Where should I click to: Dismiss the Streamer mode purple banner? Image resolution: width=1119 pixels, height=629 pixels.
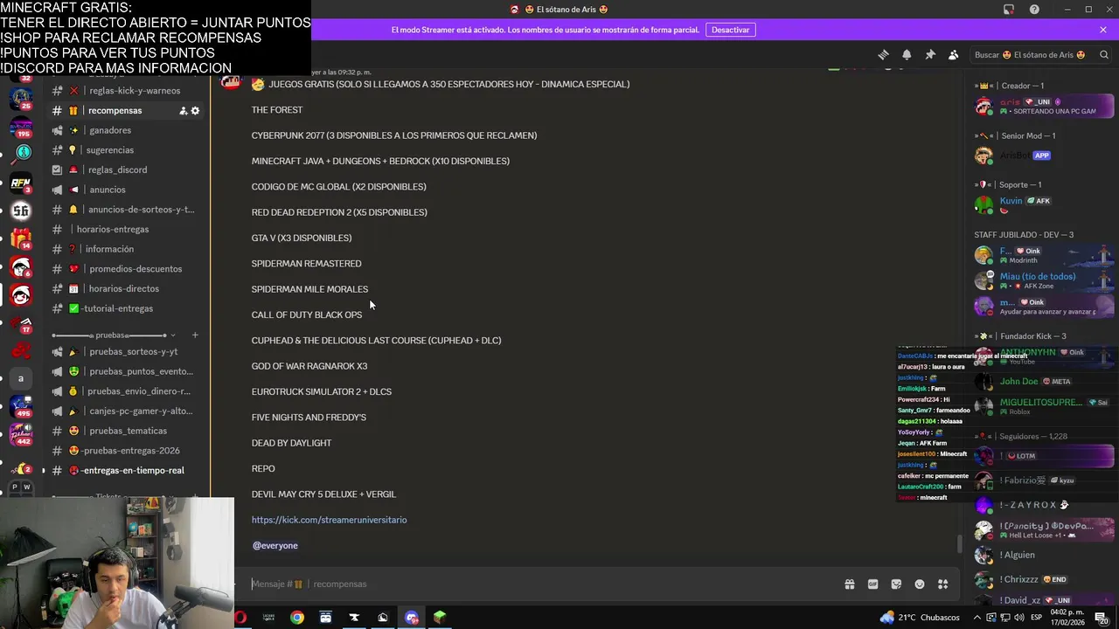(x=1103, y=30)
